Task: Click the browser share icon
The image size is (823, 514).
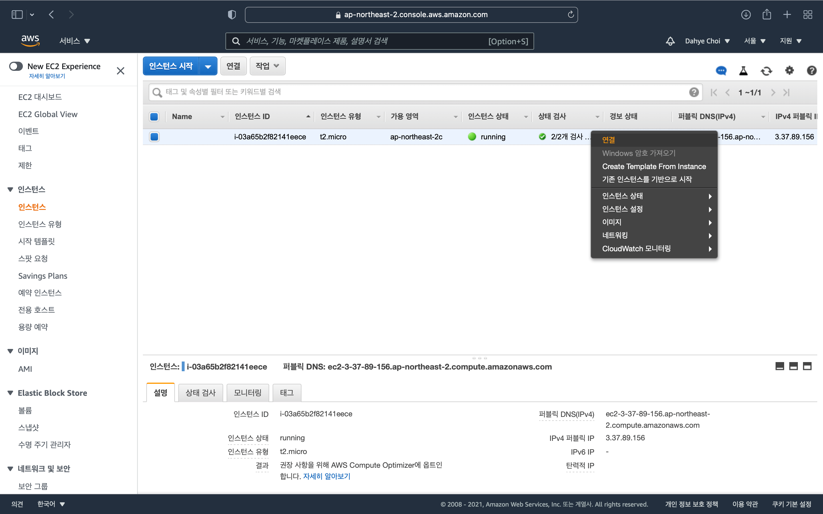Action: coord(766,15)
